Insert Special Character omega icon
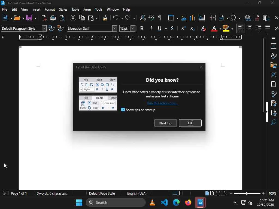Image resolution: width=279 pixels, height=209 pixels. click(x=233, y=18)
